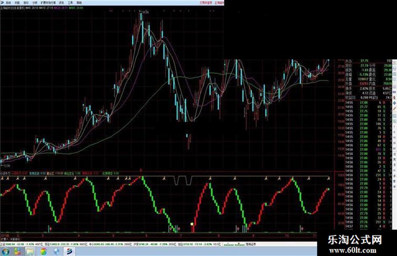Viewport: 397px width, 256px height.
Task: Switch to 日 daily period in right sidebar
Action: coord(395,154)
